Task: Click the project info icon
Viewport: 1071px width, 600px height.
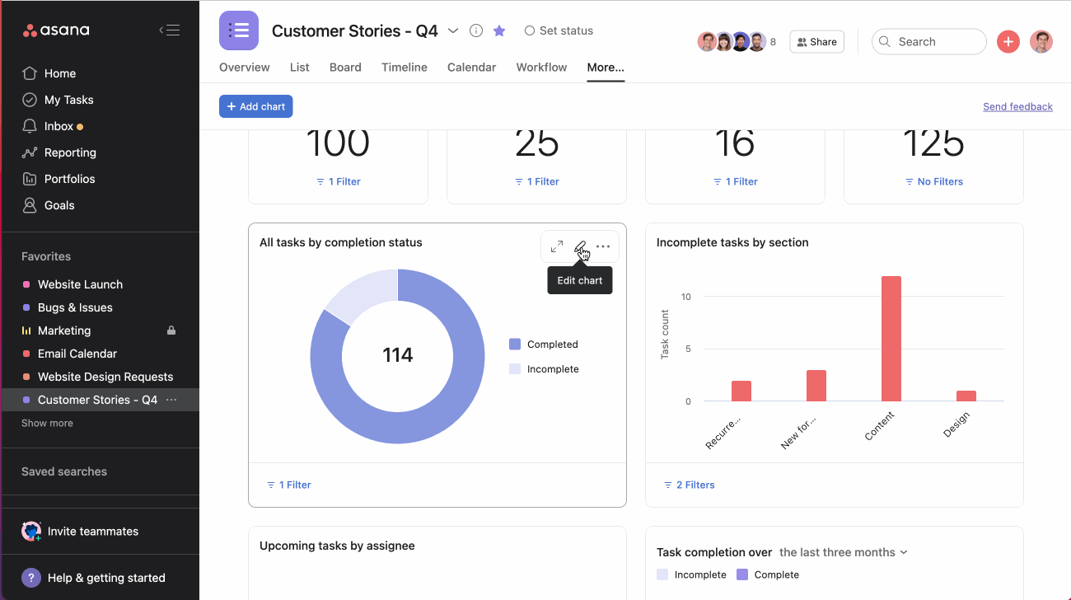Action: (x=476, y=30)
